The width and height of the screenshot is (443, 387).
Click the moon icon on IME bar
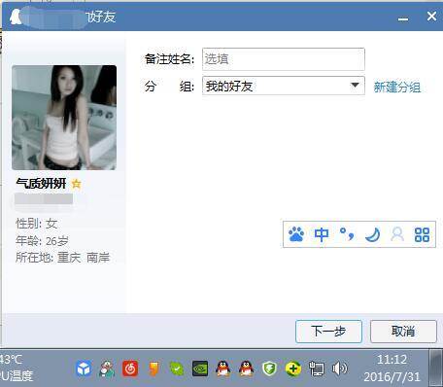[x=372, y=234]
